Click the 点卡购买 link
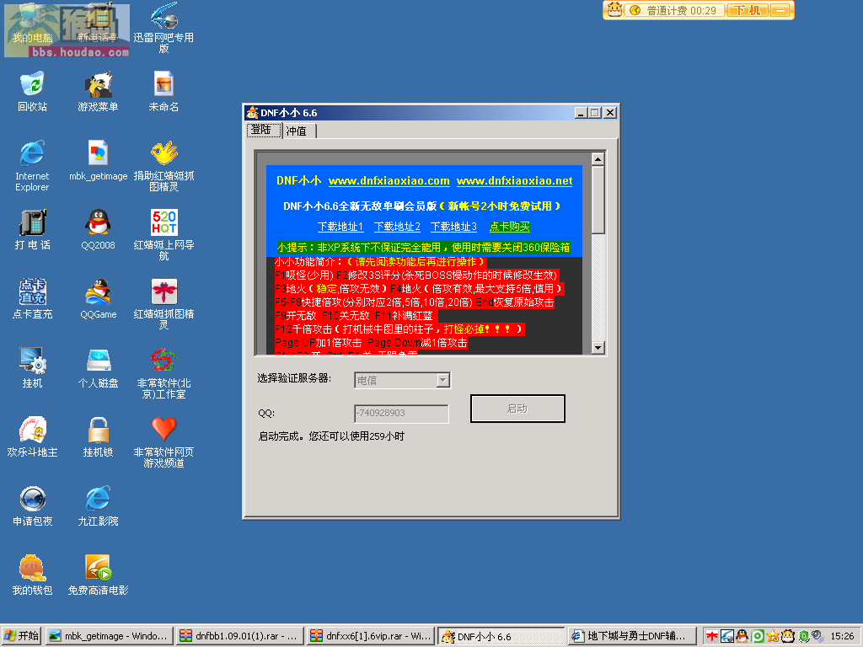 [x=510, y=226]
